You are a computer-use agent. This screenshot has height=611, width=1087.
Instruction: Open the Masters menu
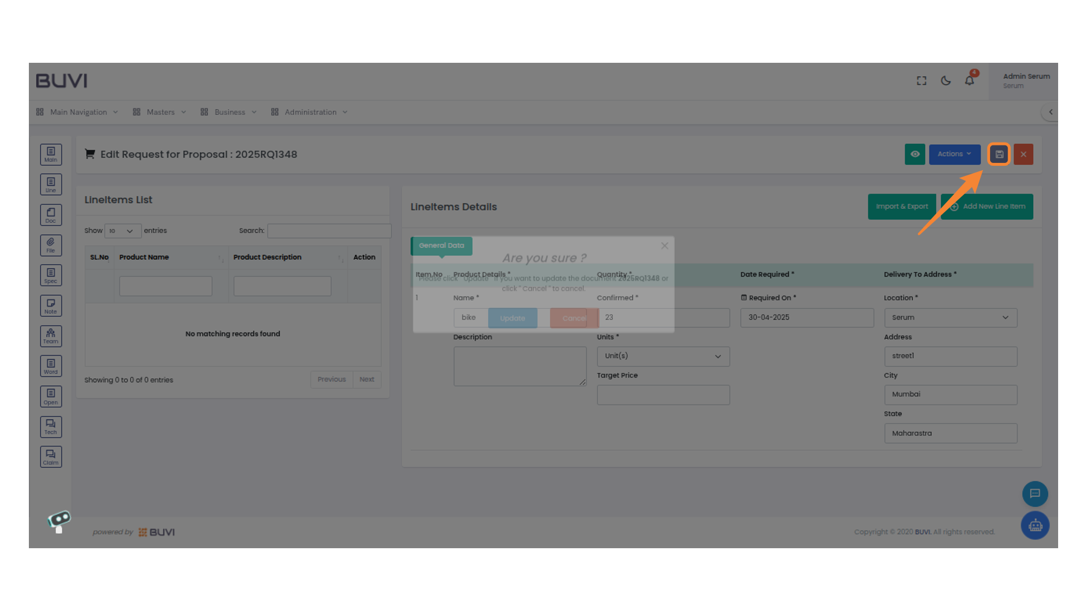click(160, 112)
